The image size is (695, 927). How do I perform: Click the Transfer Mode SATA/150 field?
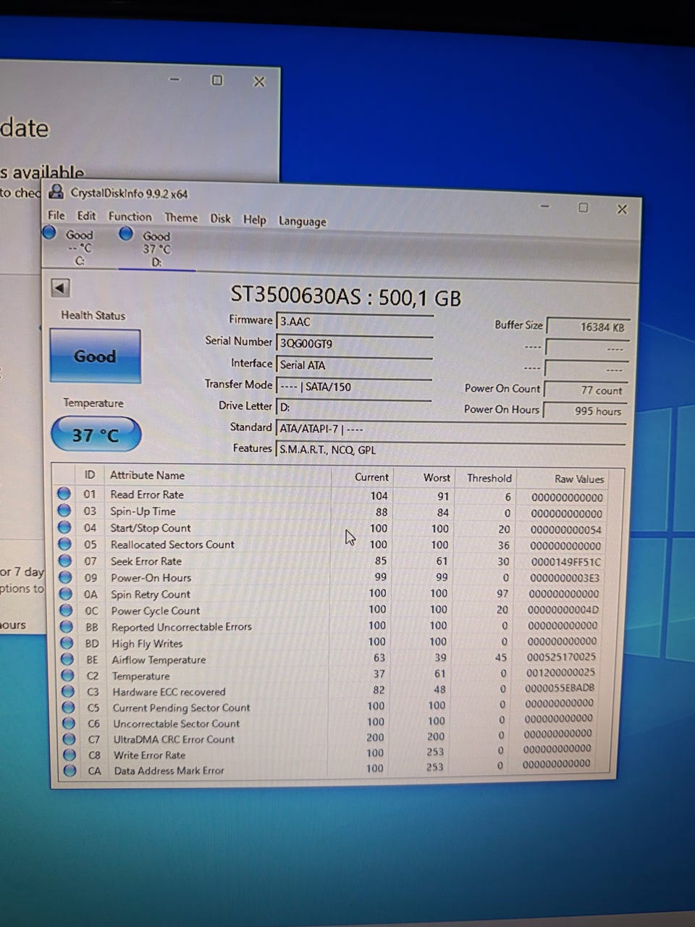pyautogui.click(x=354, y=387)
